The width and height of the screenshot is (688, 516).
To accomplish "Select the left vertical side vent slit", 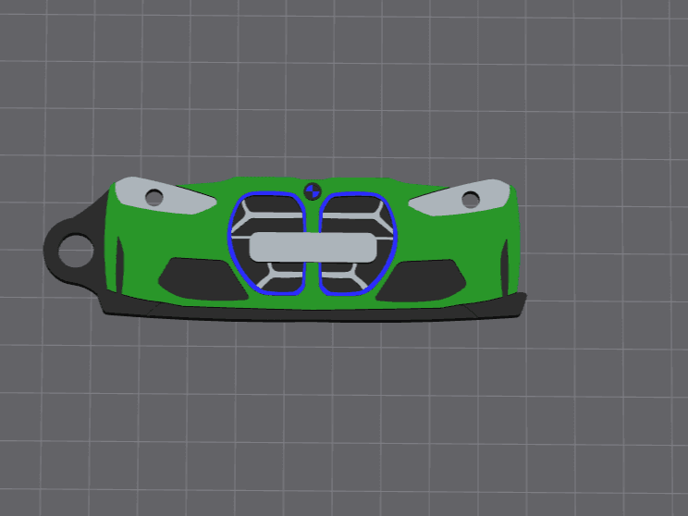I will click(x=119, y=264).
